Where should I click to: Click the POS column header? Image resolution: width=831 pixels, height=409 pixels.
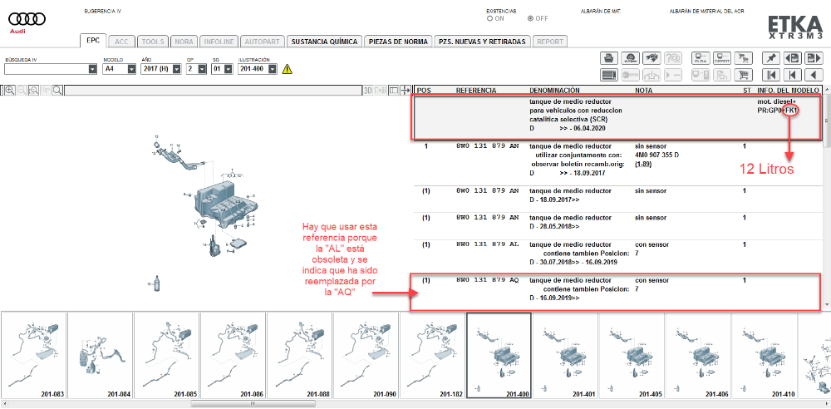coord(424,91)
